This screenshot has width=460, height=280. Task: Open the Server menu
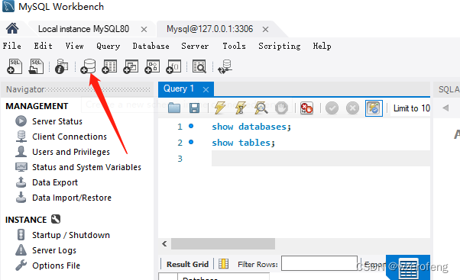click(x=195, y=46)
